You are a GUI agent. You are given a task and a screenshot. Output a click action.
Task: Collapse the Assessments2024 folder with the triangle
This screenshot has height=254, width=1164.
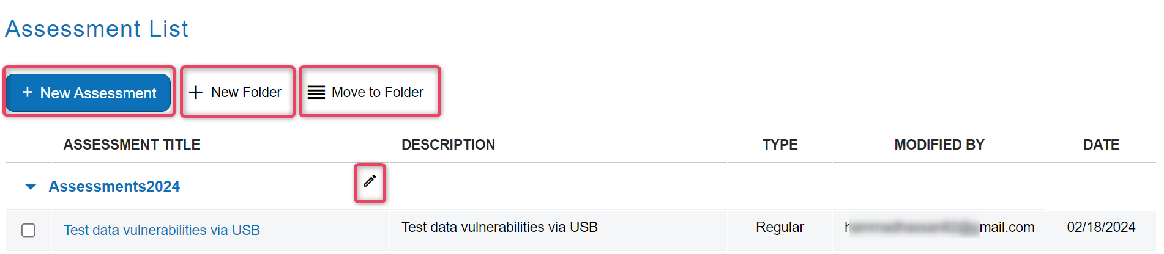[31, 187]
